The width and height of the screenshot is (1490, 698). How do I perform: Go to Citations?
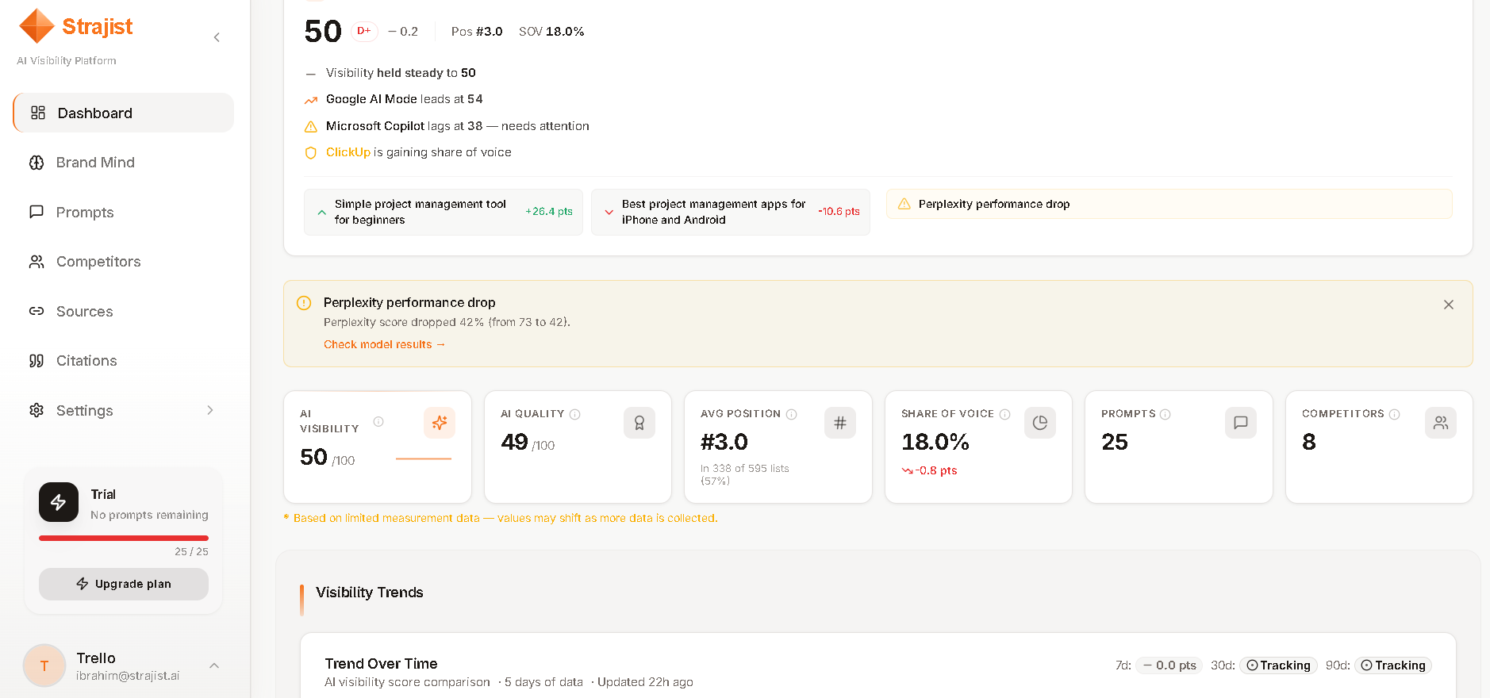(x=124, y=361)
